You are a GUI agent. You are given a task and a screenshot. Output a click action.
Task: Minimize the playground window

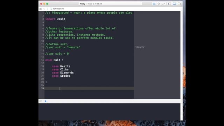point(44,4)
